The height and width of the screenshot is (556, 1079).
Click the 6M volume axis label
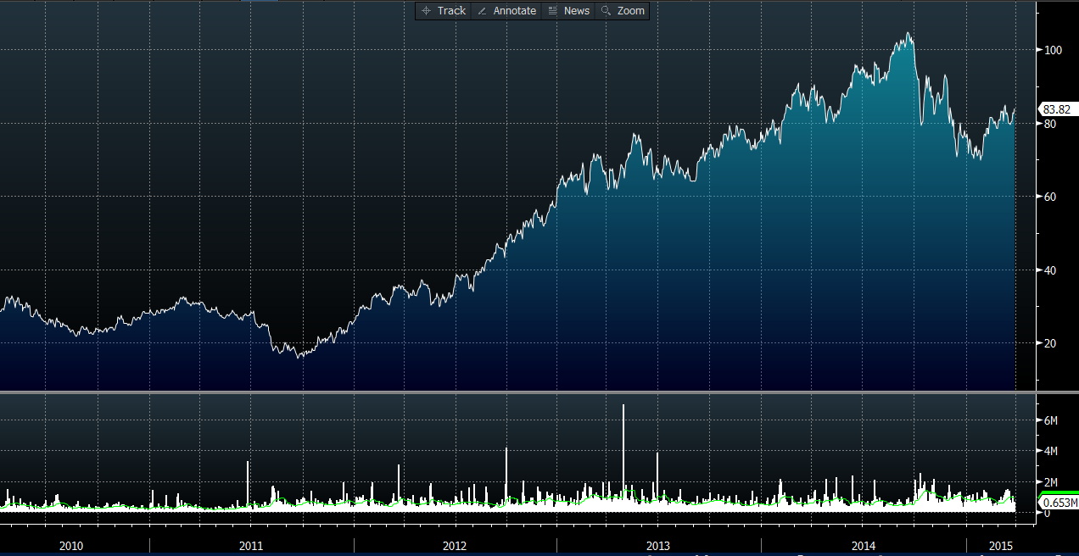[1050, 420]
